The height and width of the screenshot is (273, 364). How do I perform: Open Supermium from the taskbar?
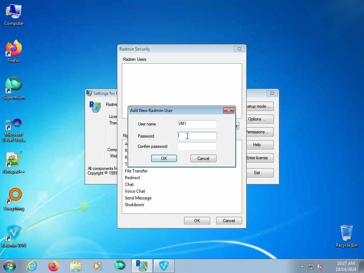120,266
